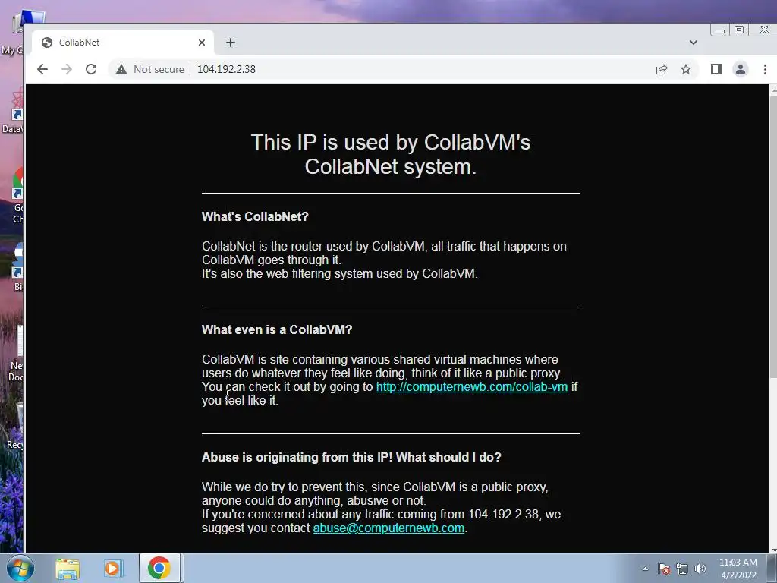Open the Action Center flag icon
The image size is (777, 583).
point(664,569)
